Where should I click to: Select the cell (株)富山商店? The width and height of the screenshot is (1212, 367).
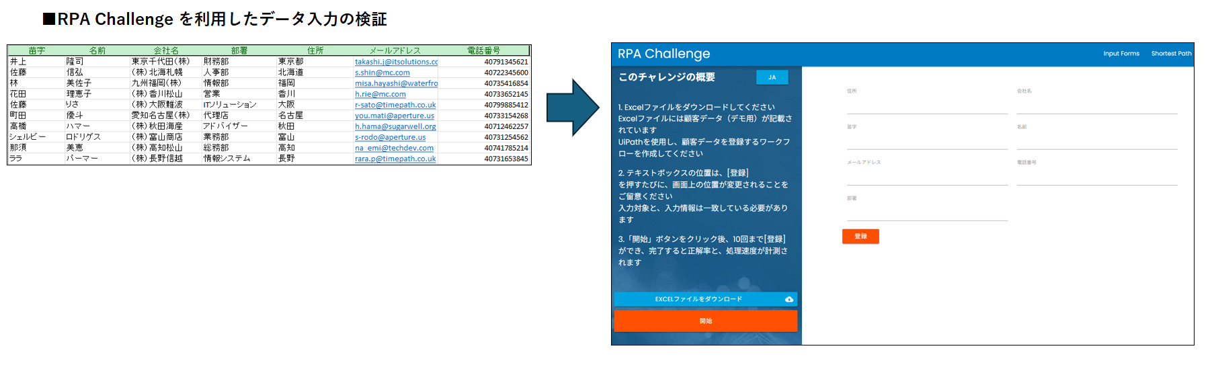pyautogui.click(x=166, y=137)
